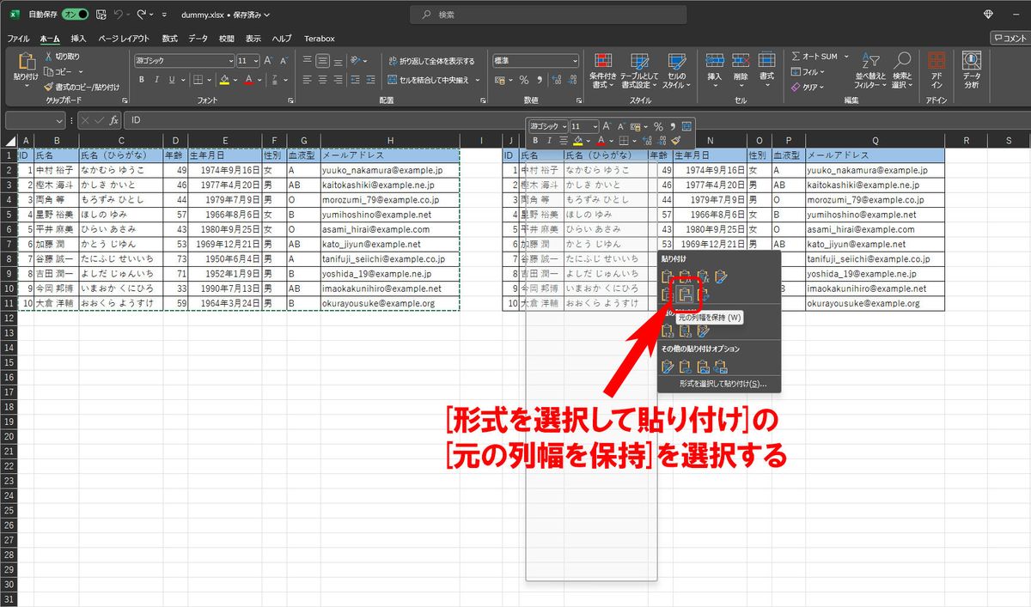Toggle Bold on the mini toolbar
Image resolution: width=1031 pixels, height=607 pixels.
tap(535, 141)
